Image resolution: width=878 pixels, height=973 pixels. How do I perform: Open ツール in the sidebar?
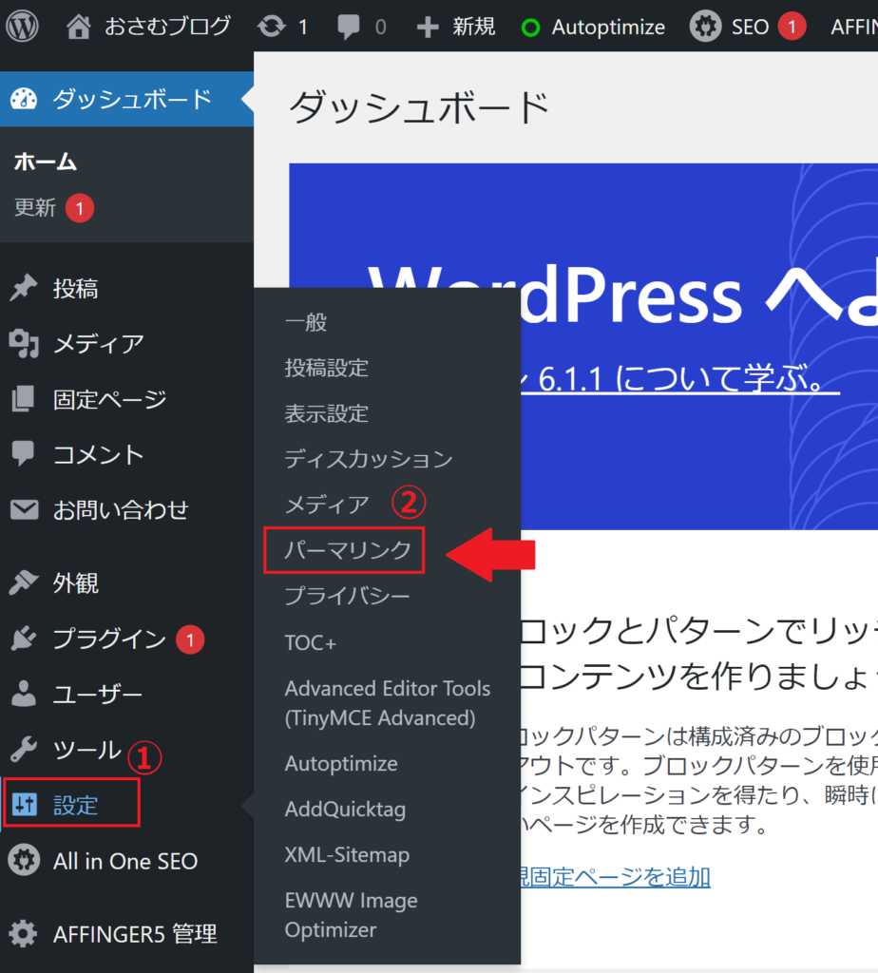[x=86, y=750]
